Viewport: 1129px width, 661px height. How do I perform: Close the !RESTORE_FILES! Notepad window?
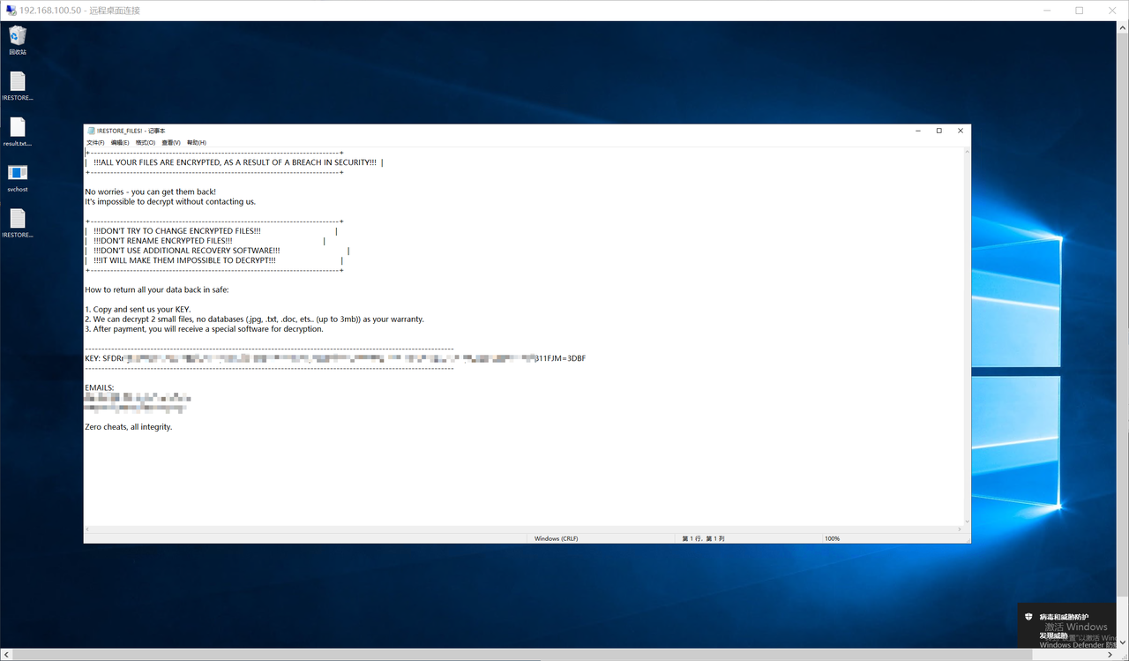point(961,131)
